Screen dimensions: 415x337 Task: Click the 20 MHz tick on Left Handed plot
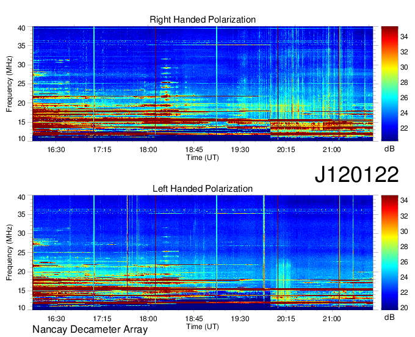tap(21, 272)
